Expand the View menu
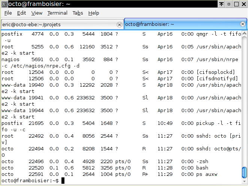This screenshot has width=248, height=186. (x=37, y=13)
